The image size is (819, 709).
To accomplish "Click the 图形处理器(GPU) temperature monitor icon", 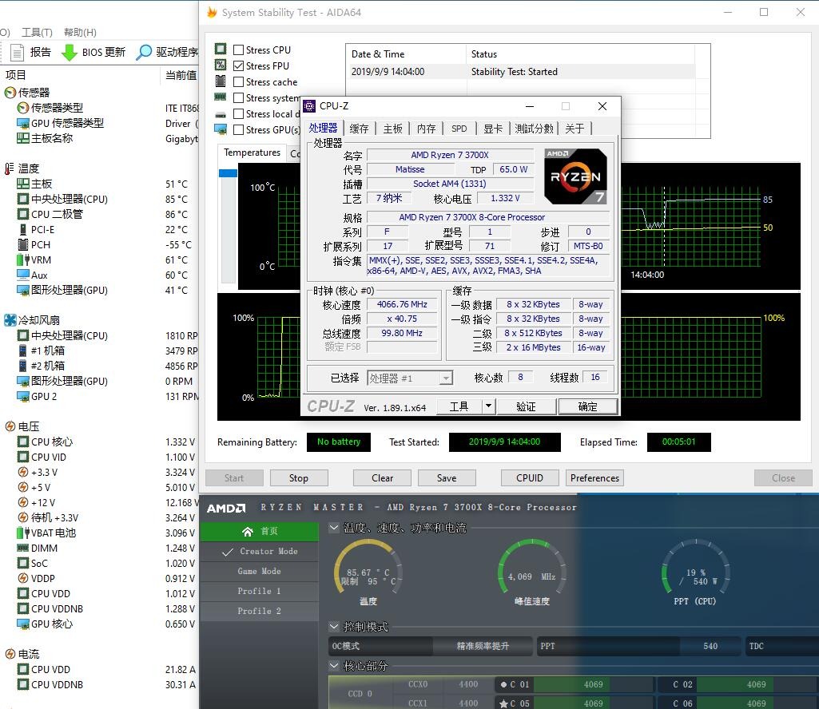I will coord(23,290).
